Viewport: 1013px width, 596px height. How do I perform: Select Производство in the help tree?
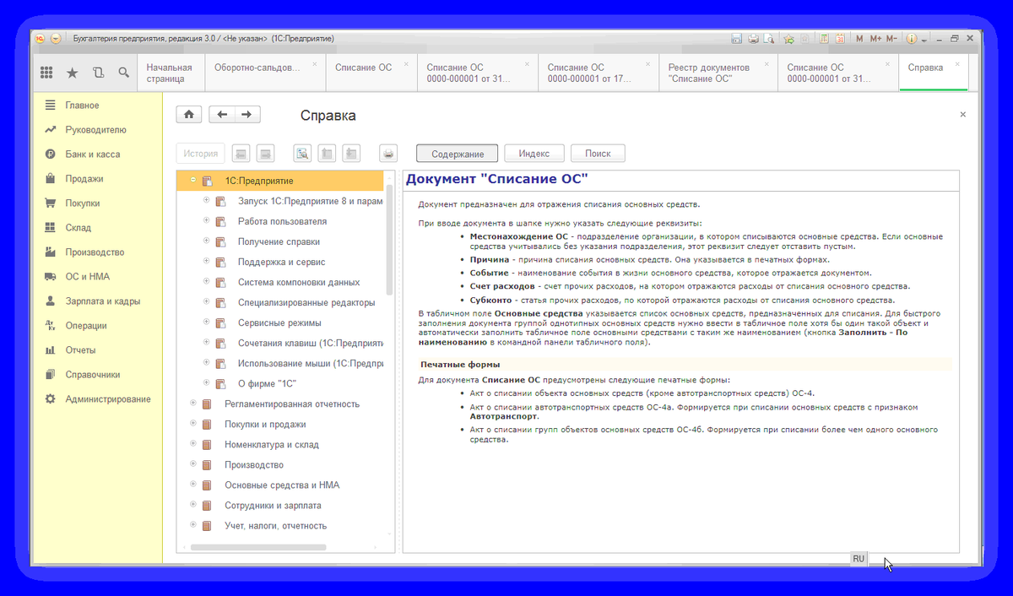254,465
